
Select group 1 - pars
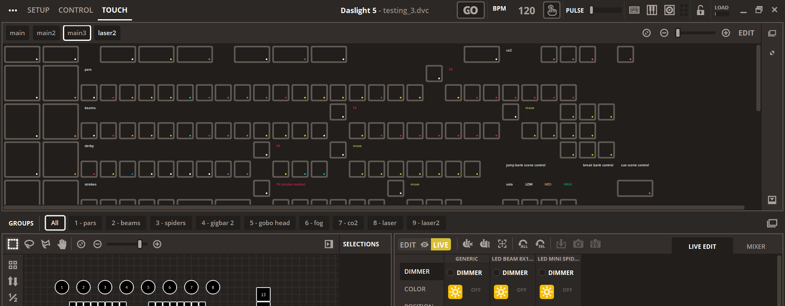point(85,223)
